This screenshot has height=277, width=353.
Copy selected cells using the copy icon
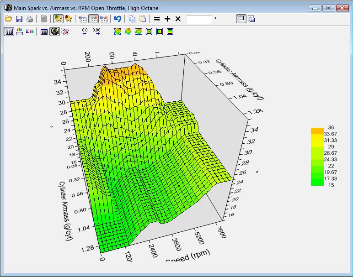[132, 19]
